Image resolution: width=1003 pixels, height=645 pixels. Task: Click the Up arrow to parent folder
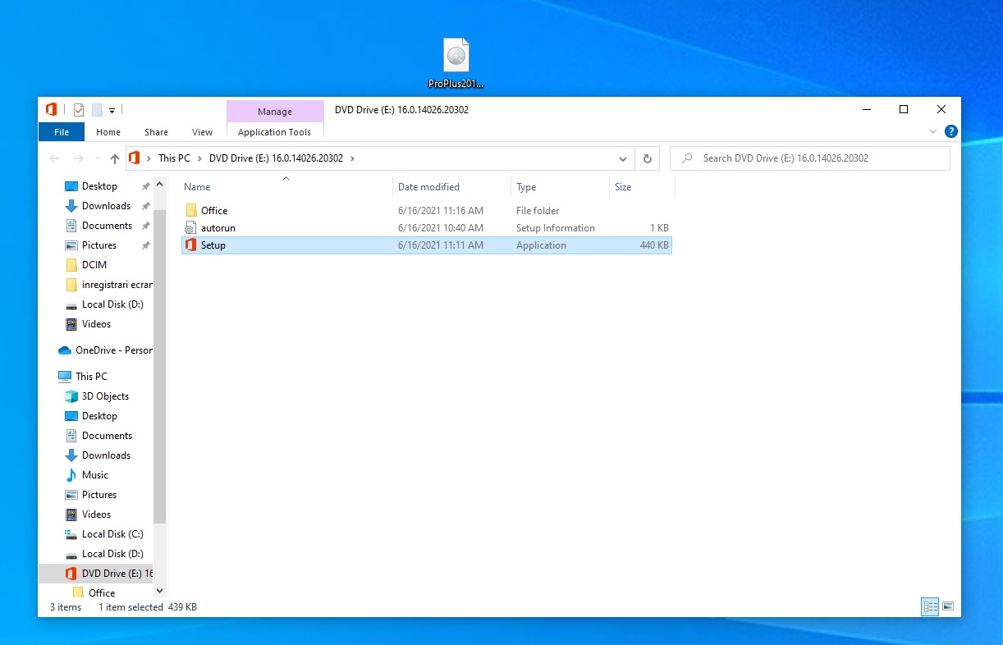[x=115, y=158]
